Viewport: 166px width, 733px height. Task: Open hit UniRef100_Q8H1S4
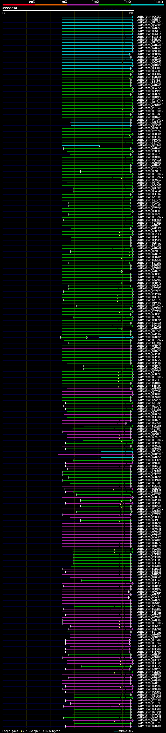pos(149,20)
